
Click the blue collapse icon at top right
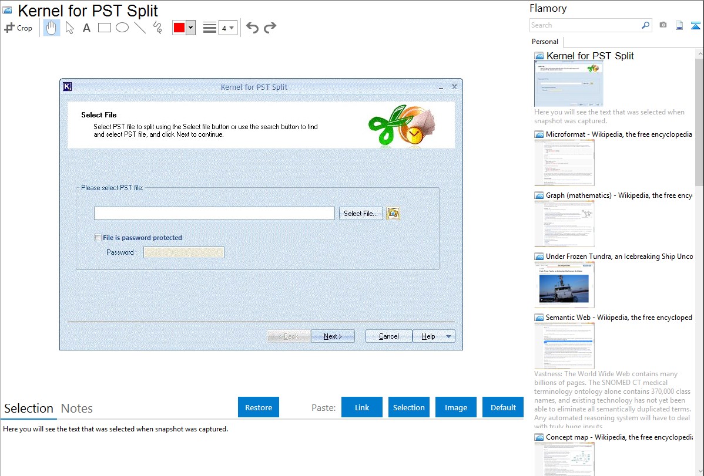pos(695,25)
